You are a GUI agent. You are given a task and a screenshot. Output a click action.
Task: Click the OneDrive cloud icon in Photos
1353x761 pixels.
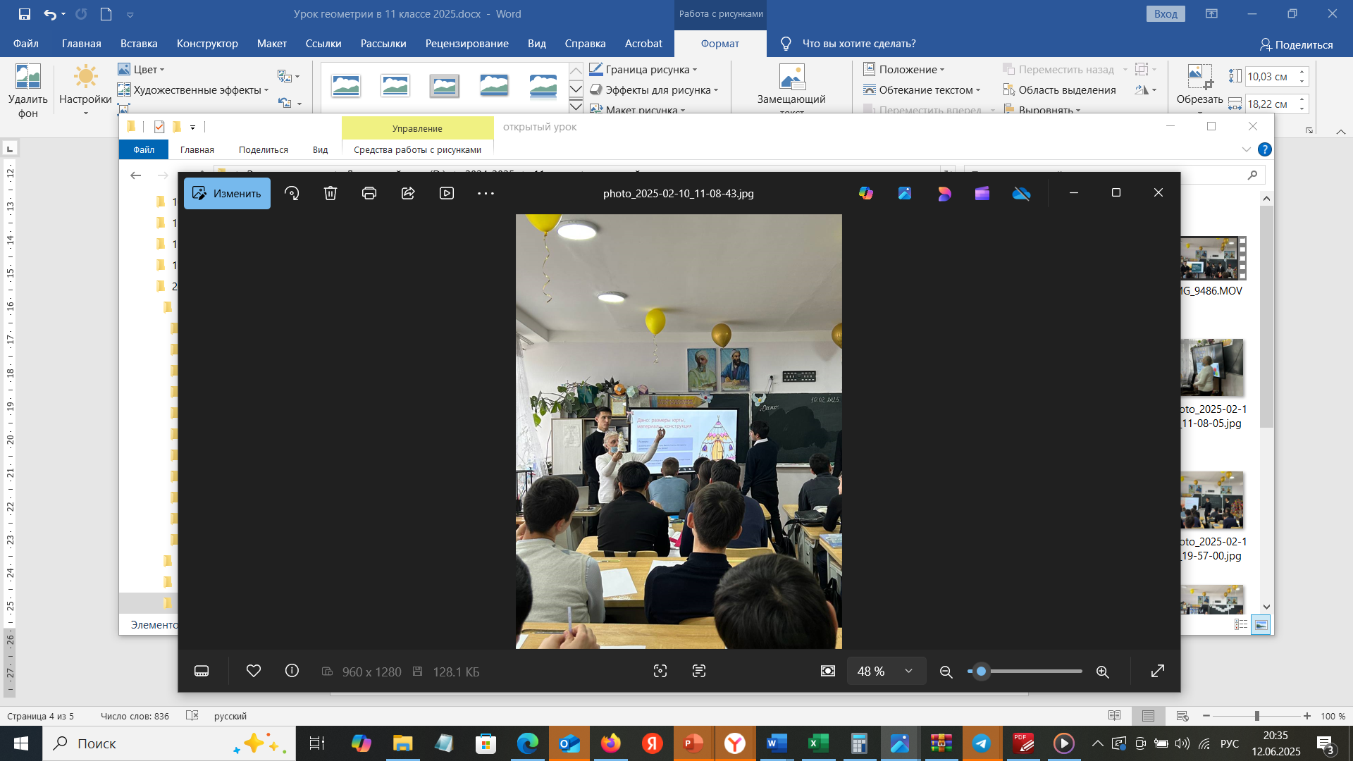[x=1021, y=193]
